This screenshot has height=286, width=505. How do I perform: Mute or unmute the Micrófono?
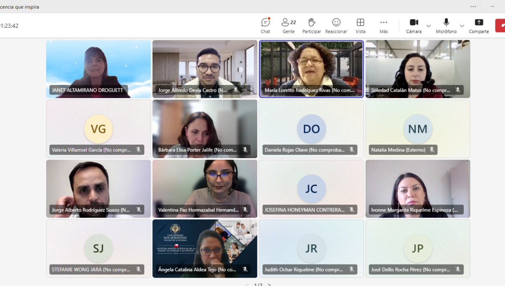tap(446, 25)
